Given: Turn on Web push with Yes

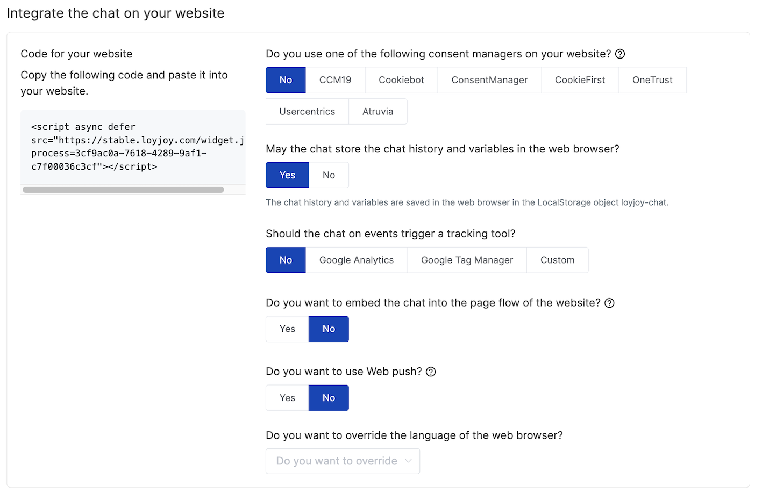Looking at the screenshot, I should pyautogui.click(x=287, y=398).
